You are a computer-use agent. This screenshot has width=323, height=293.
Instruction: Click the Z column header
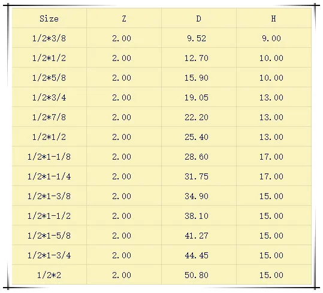124,19
